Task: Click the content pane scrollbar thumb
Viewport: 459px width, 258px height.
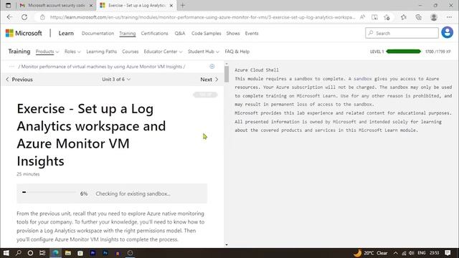Action: (x=227, y=74)
